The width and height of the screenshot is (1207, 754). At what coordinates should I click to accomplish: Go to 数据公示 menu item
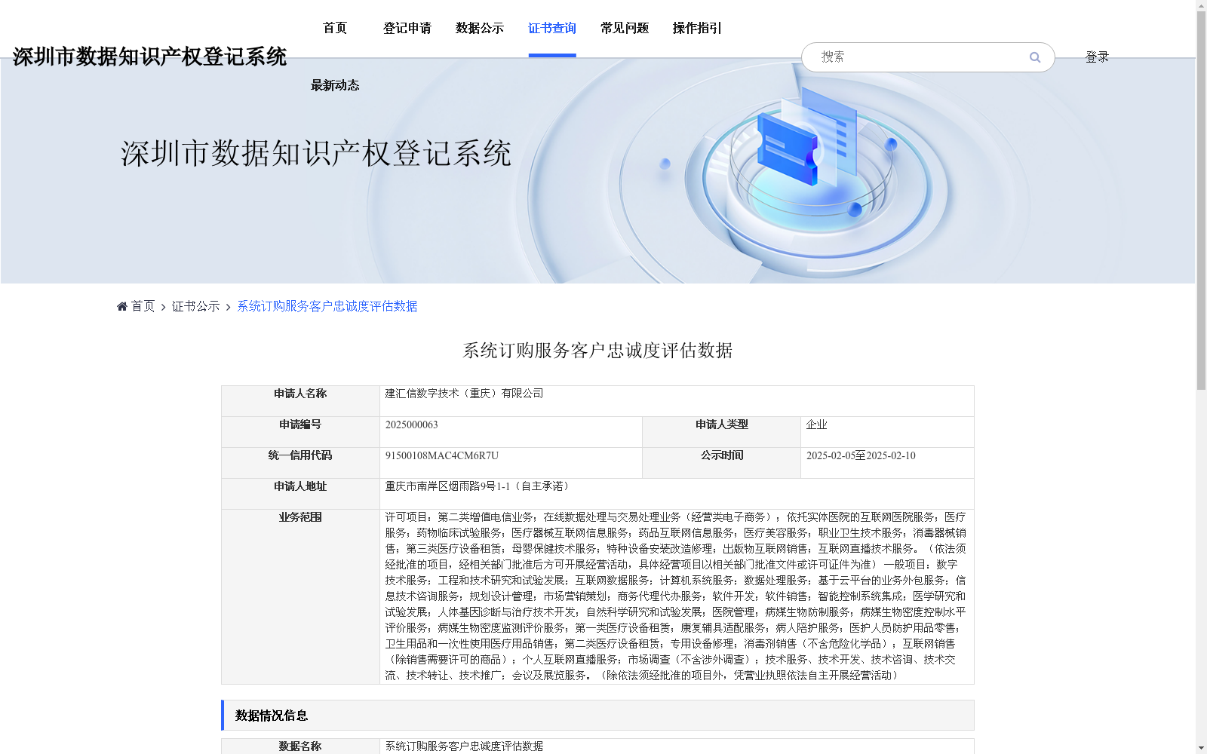click(x=480, y=28)
